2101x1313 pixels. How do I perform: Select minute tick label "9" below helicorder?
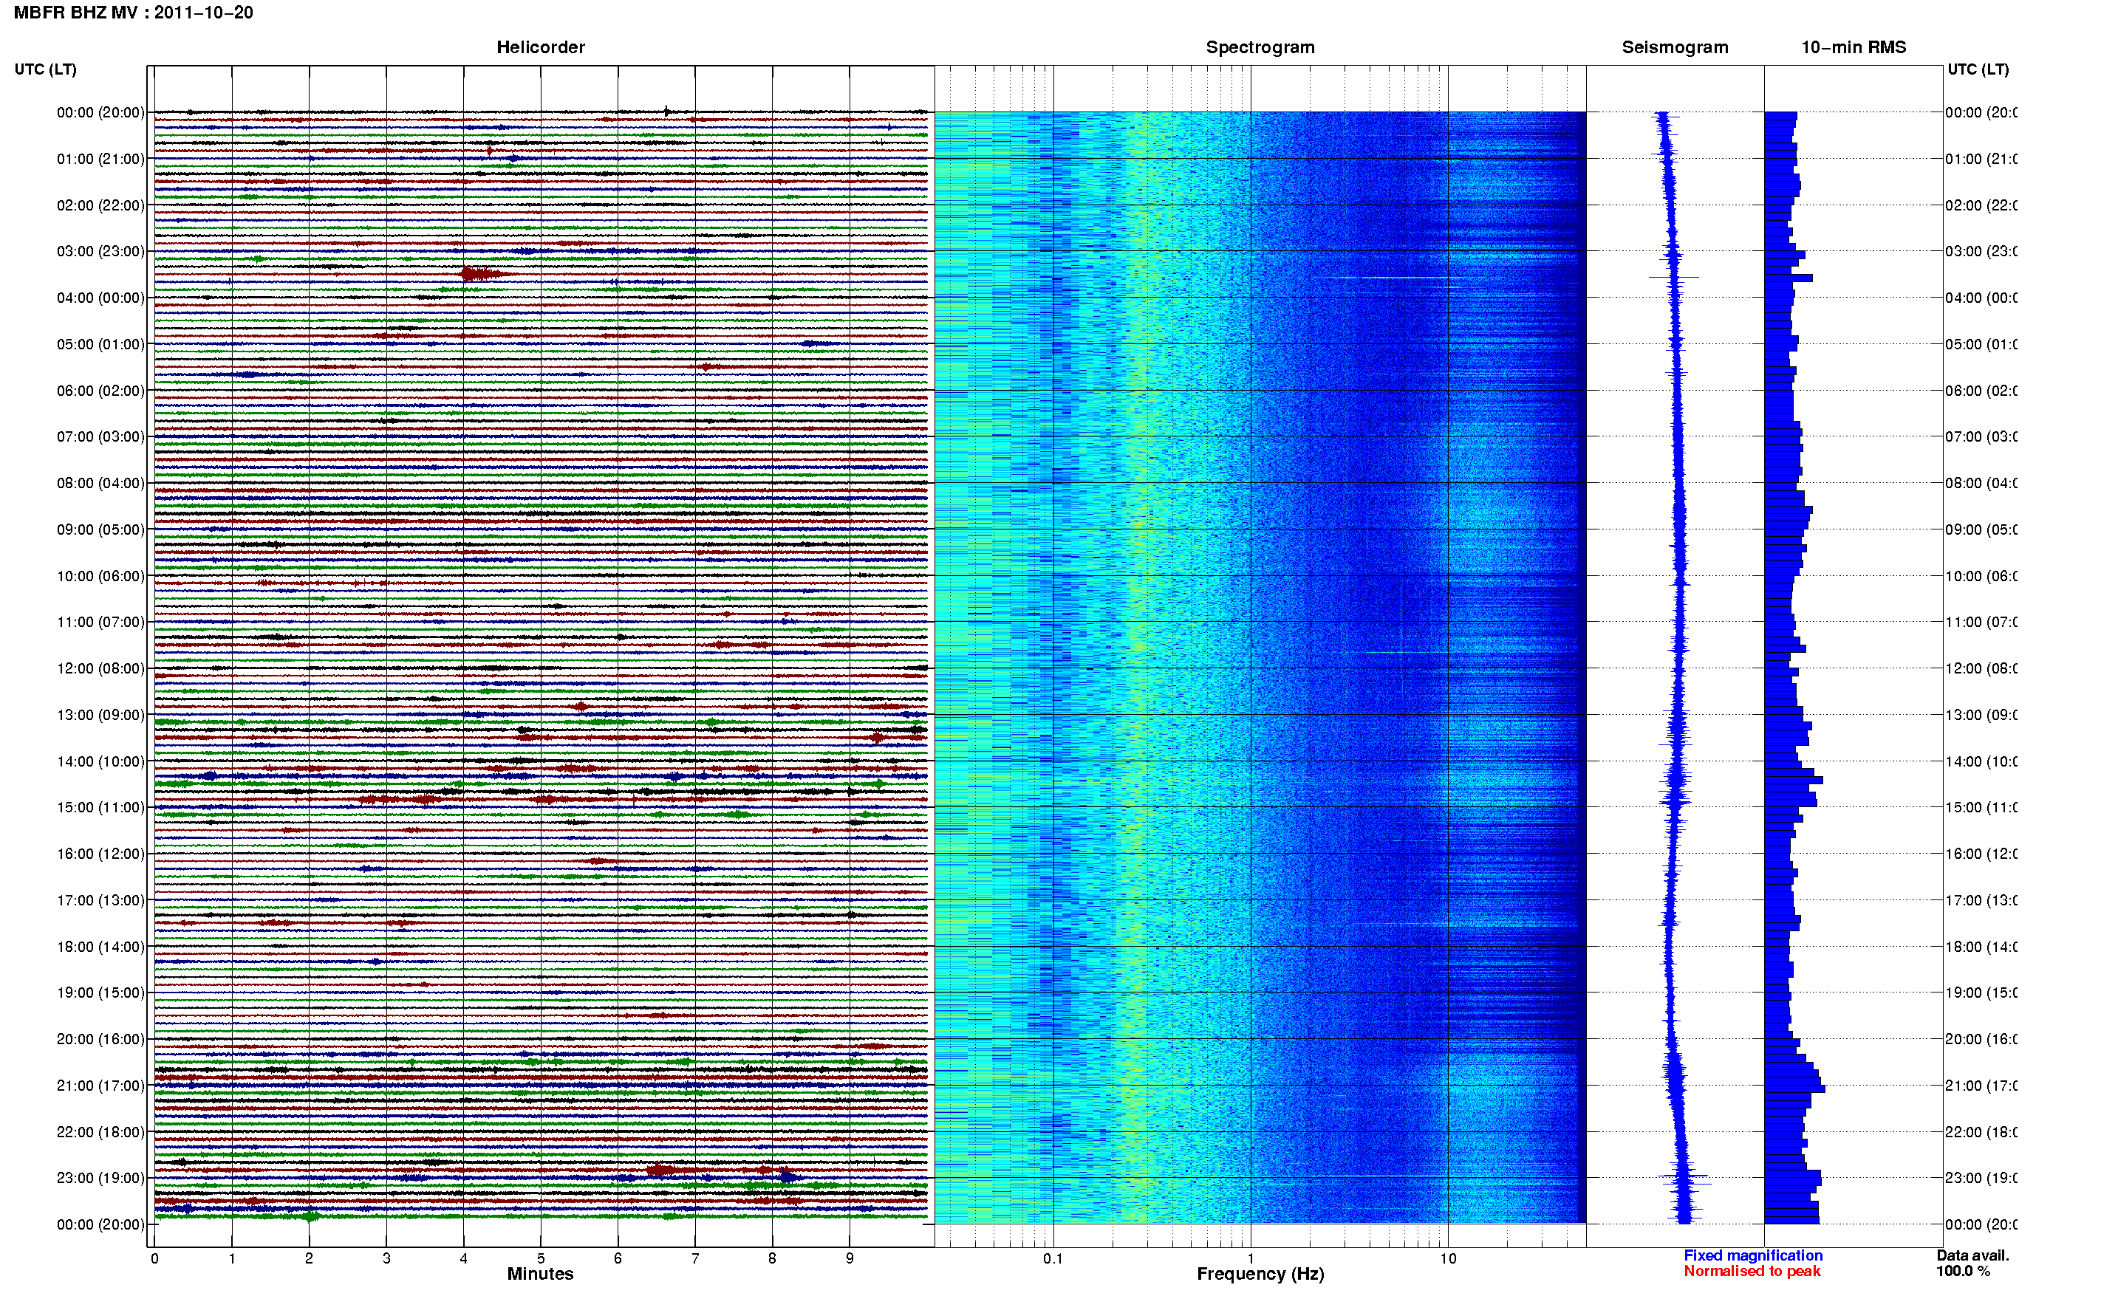tap(850, 1258)
